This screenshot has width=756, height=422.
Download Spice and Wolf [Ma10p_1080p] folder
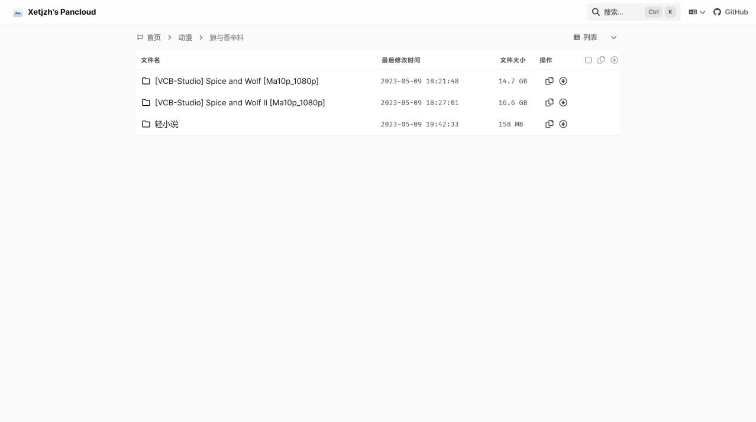pos(563,81)
